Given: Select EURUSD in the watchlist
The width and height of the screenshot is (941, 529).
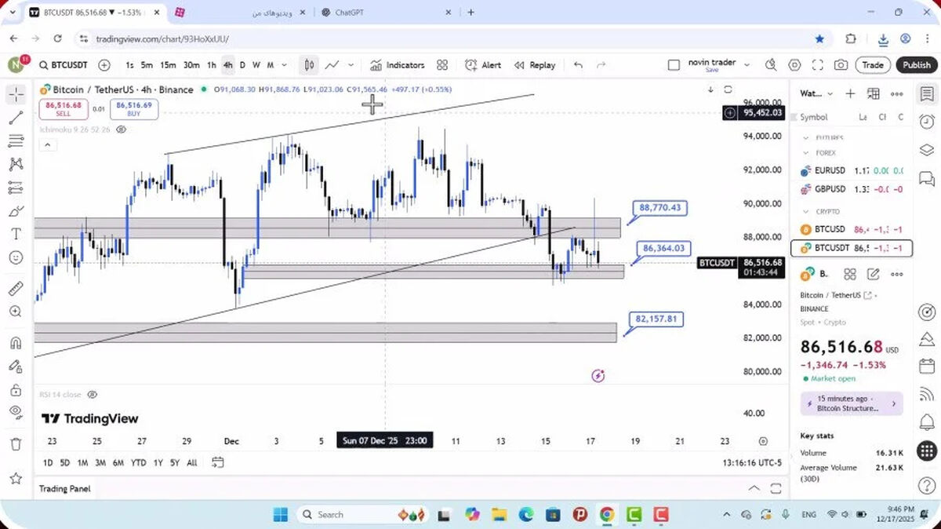Looking at the screenshot, I should tap(851, 170).
